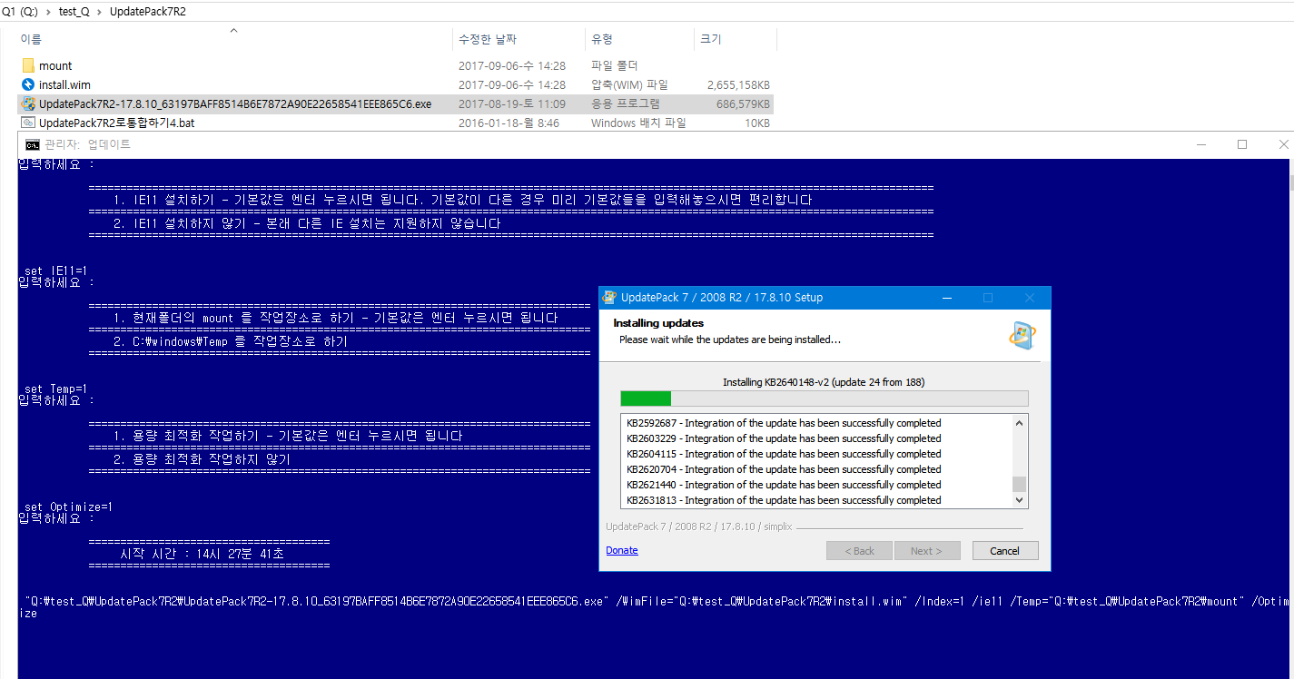Click the 압축(WIM) 파일 type cell
The height and width of the screenshot is (679, 1294).
coord(629,84)
